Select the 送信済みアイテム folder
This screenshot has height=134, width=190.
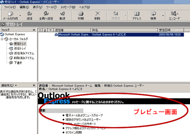pyautogui.click(x=24, y=53)
